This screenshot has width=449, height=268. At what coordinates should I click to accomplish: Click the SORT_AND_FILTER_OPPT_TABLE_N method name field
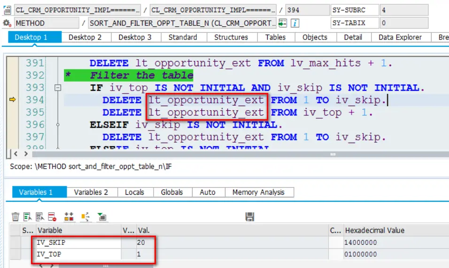[182, 23]
